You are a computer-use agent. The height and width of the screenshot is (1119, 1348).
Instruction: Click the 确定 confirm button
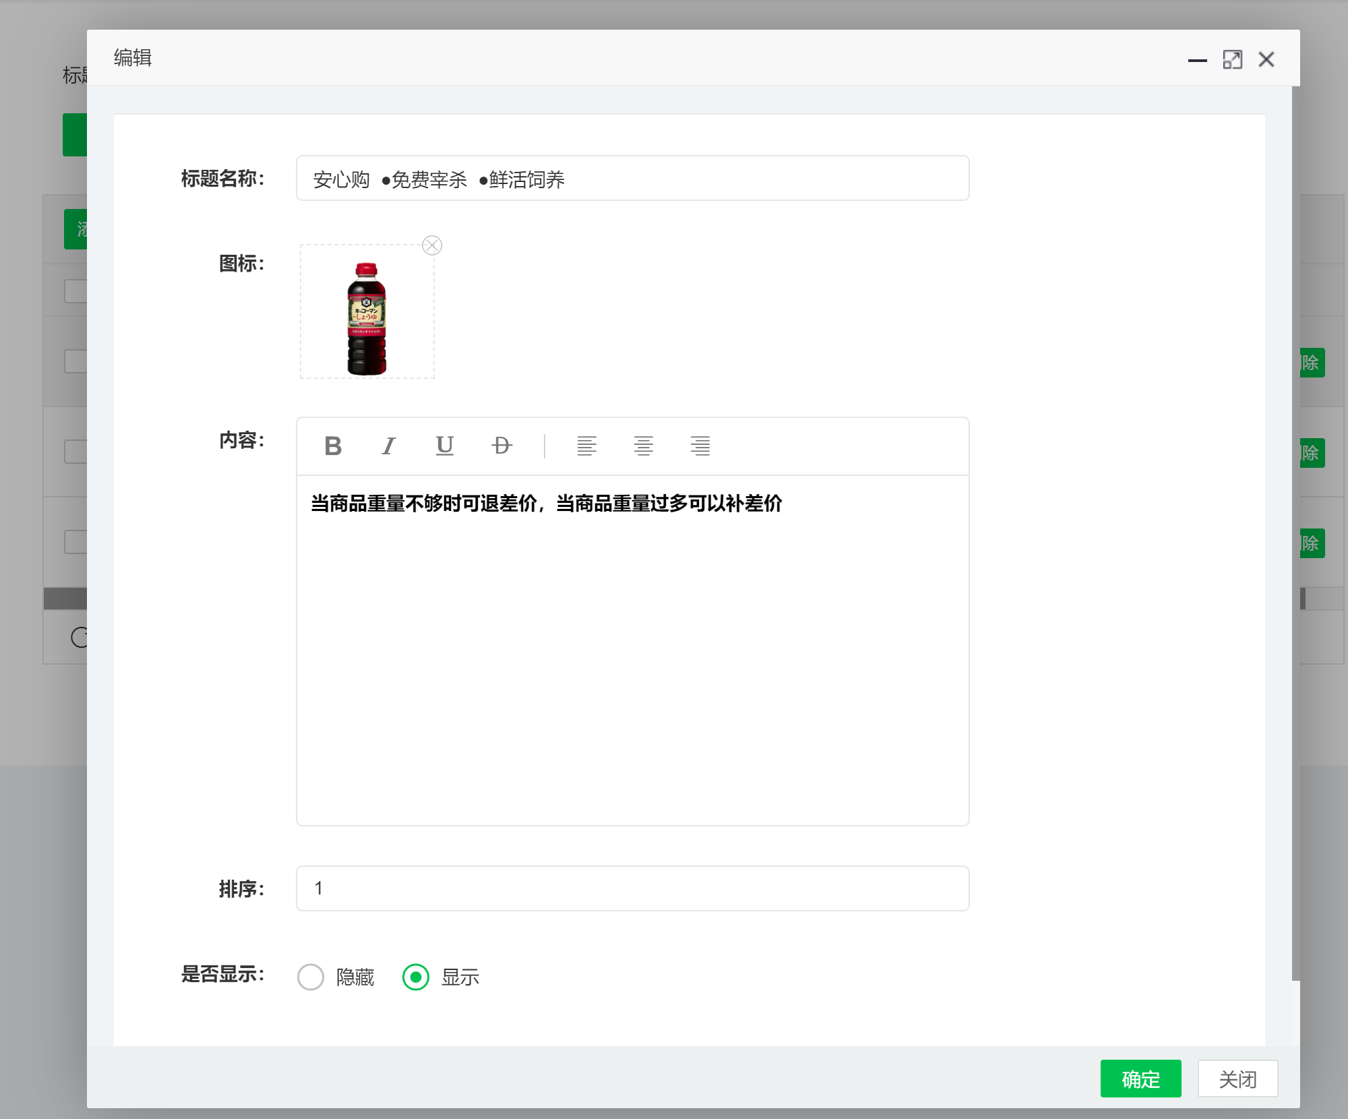1140,1079
